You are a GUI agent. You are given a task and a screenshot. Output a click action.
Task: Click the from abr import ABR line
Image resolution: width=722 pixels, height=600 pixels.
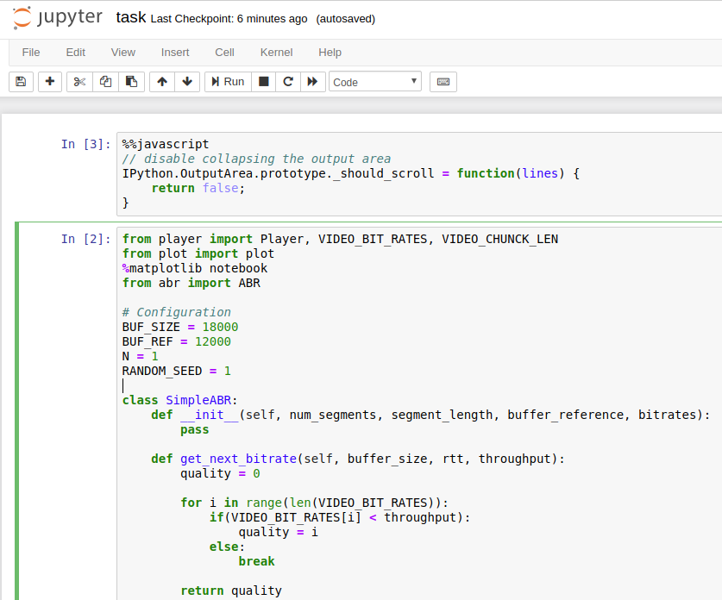tap(191, 283)
